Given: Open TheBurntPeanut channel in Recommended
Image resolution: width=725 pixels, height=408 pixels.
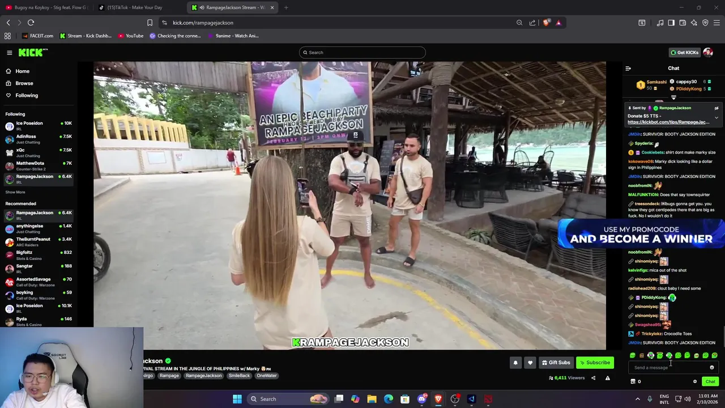Looking at the screenshot, I should (39, 241).
